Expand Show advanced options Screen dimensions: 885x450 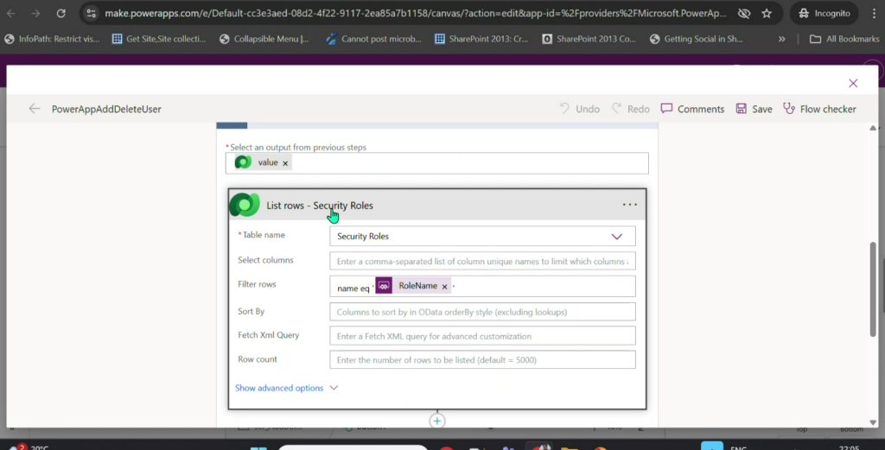[x=286, y=388]
